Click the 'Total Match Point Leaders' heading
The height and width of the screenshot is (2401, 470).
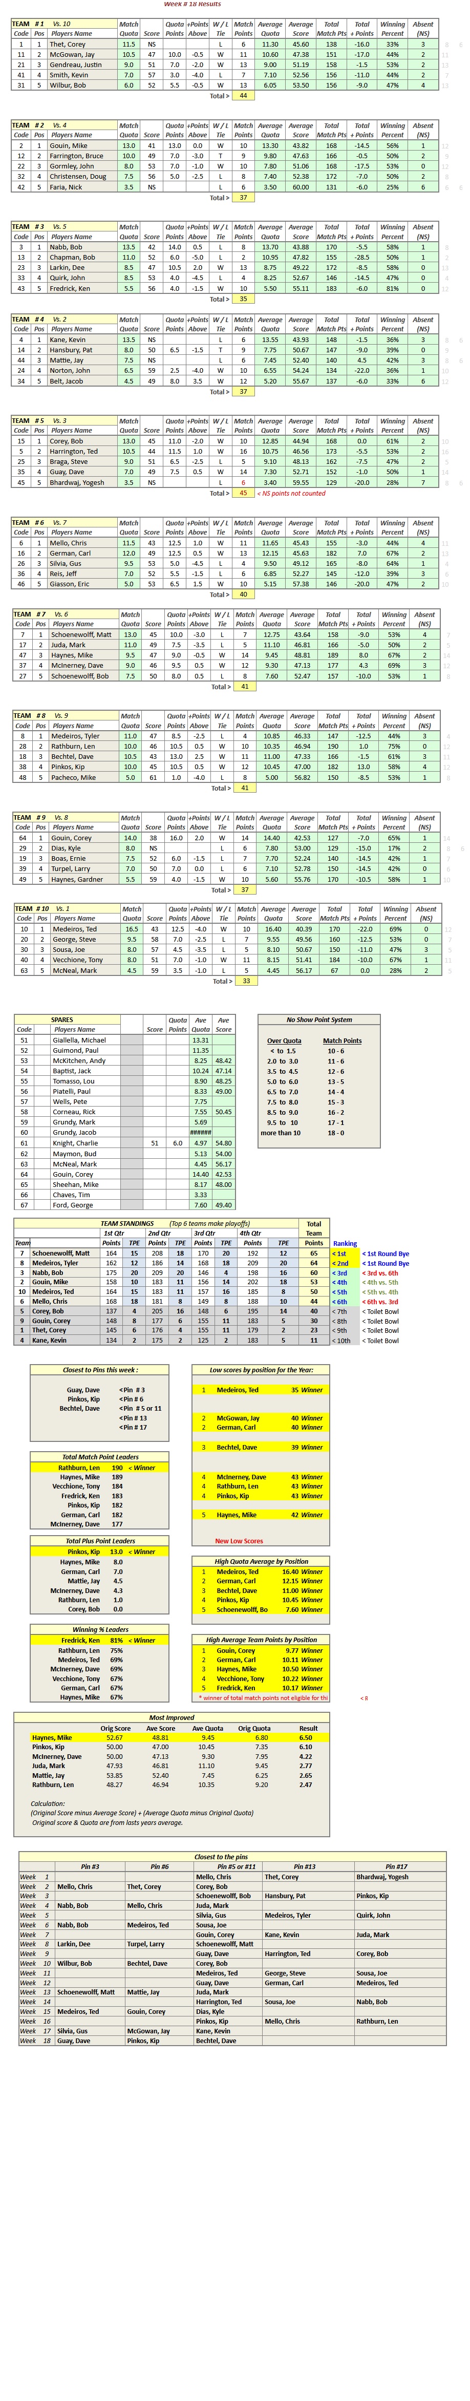(x=100, y=1456)
